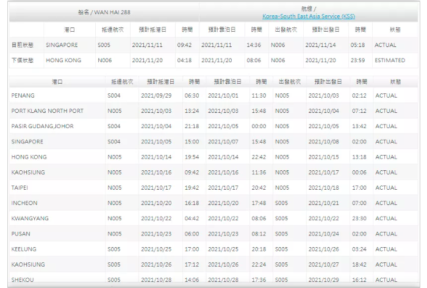
Task: Open the Korea-South East Asia Service (KSS) link
Action: tap(308, 16)
